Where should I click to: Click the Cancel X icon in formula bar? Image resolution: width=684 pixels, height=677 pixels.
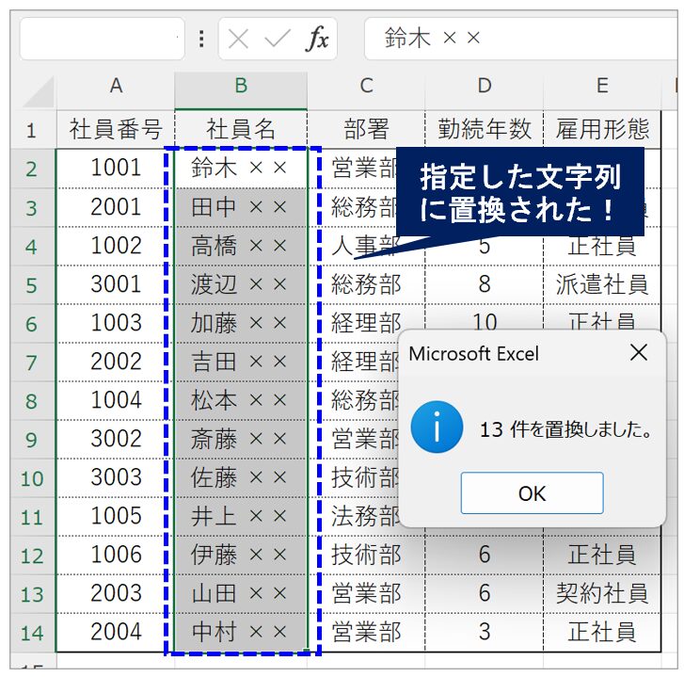[x=239, y=39]
